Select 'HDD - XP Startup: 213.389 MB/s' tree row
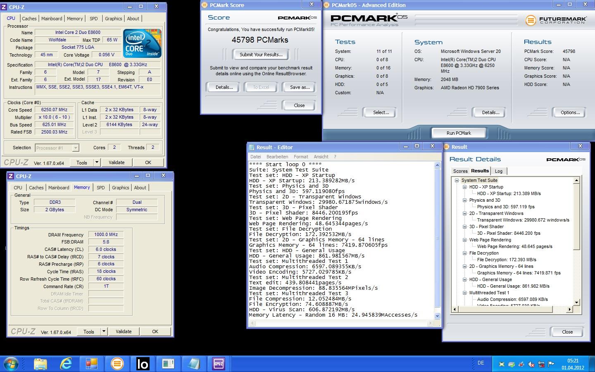The height and width of the screenshot is (372, 595). pos(509,193)
